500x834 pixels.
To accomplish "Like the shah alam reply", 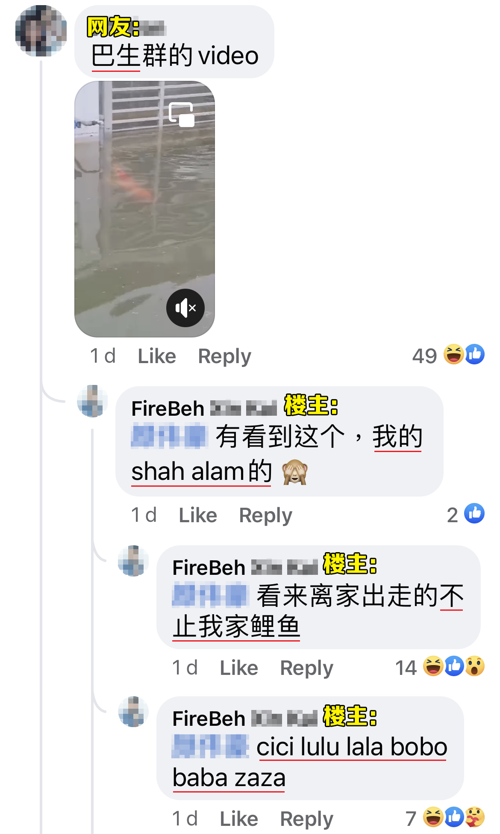I will click(198, 515).
